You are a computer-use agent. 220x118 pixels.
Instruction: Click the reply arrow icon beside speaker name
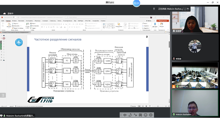click(188, 9)
